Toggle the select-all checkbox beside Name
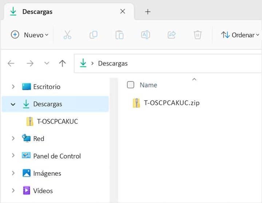This screenshot has width=262, height=203. [x=131, y=85]
